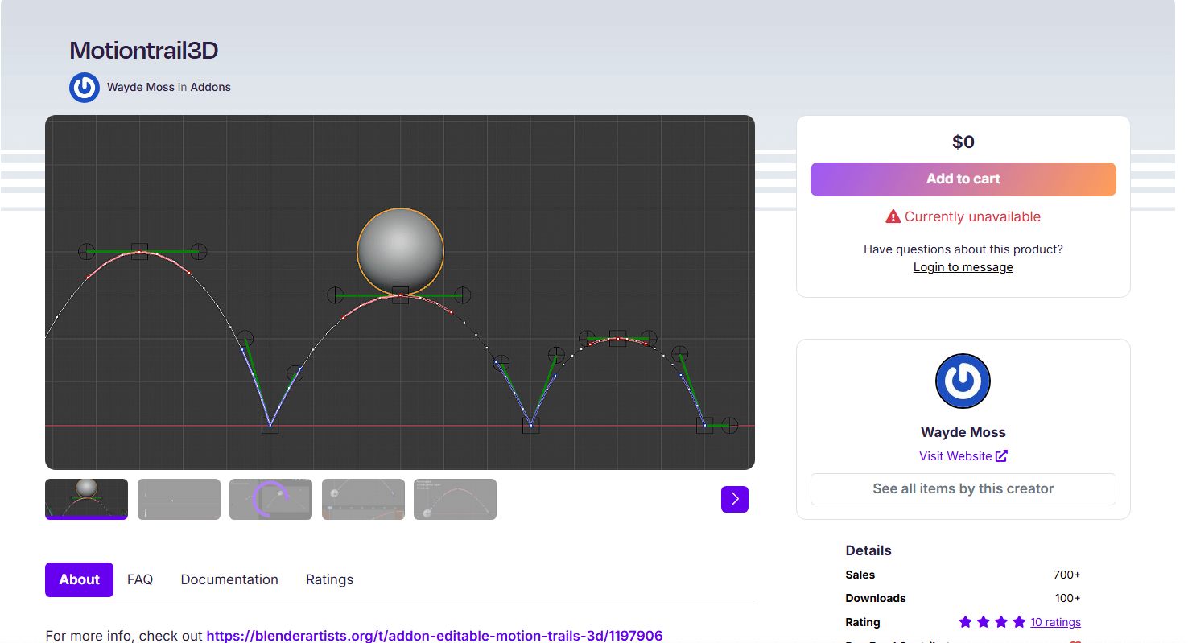Click the $0 price text

click(x=963, y=142)
